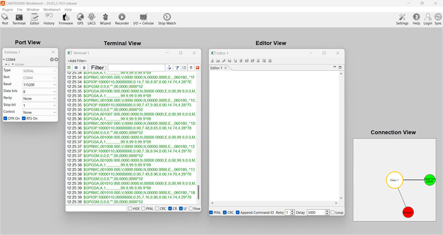443x235 pixels.
Task: Toggle the RTS On checkbox
Action: pos(24,119)
